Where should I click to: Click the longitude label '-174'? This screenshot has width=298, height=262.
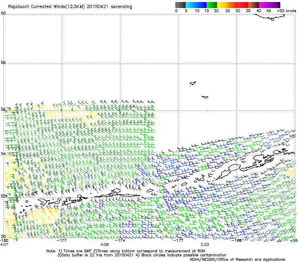pyautogui.click(x=120, y=240)
